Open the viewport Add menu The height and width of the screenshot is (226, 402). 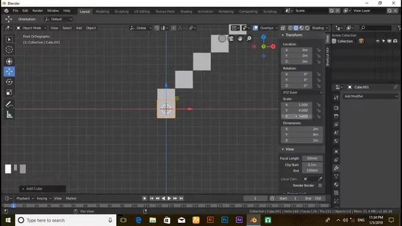(x=79, y=28)
